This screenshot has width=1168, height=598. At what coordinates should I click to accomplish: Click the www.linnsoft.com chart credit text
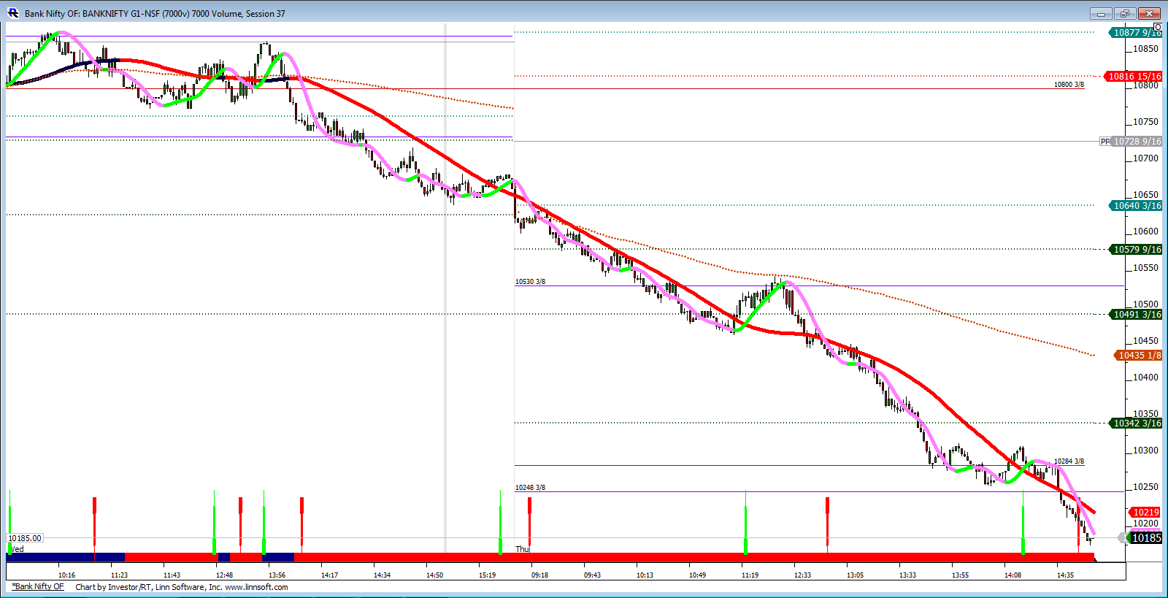(x=256, y=587)
